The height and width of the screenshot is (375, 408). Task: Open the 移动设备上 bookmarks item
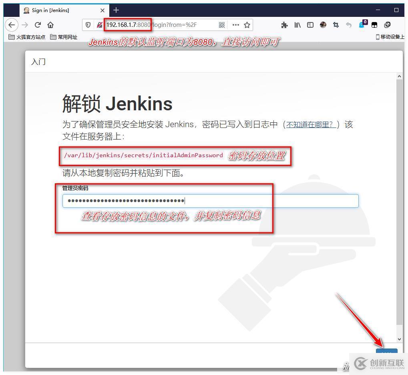(x=390, y=37)
